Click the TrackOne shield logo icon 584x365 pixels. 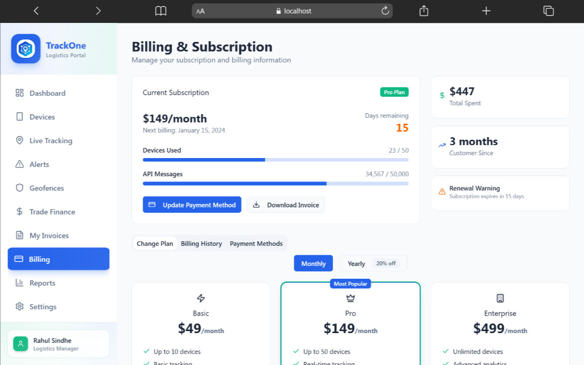(25, 48)
